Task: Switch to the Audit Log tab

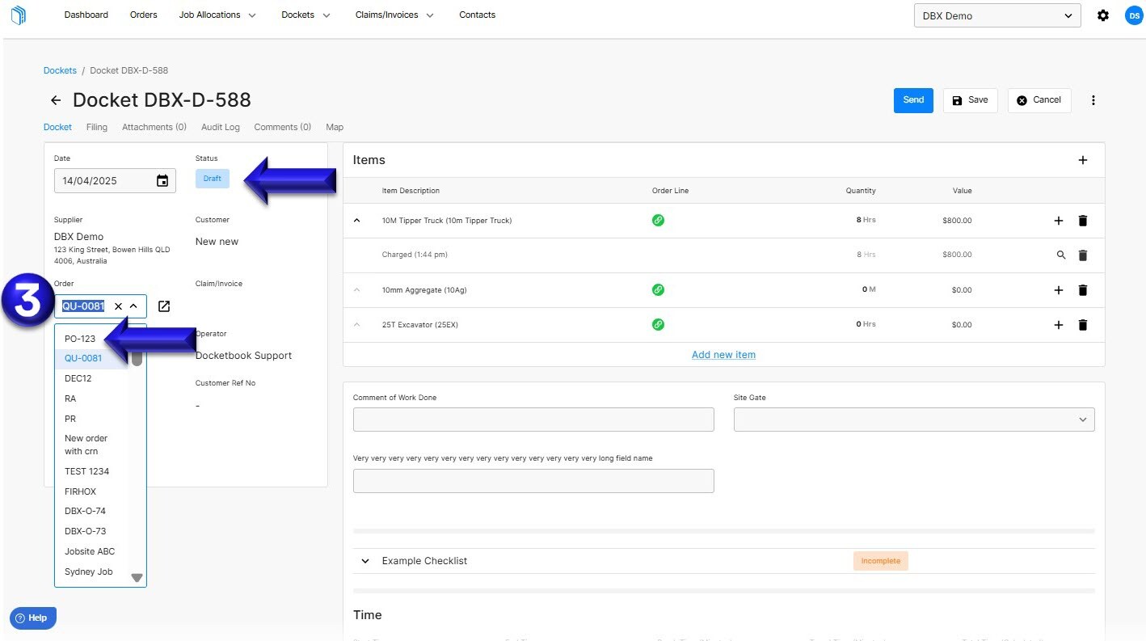Action: coord(221,127)
